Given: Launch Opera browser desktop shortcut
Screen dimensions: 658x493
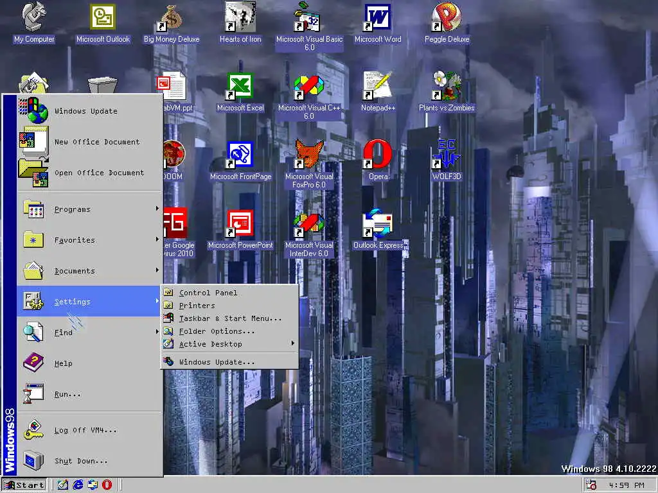Looking at the screenshot, I should click(378, 161).
